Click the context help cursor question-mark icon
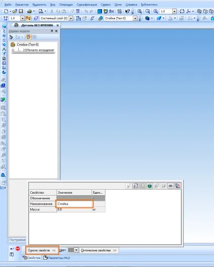 [128, 11]
